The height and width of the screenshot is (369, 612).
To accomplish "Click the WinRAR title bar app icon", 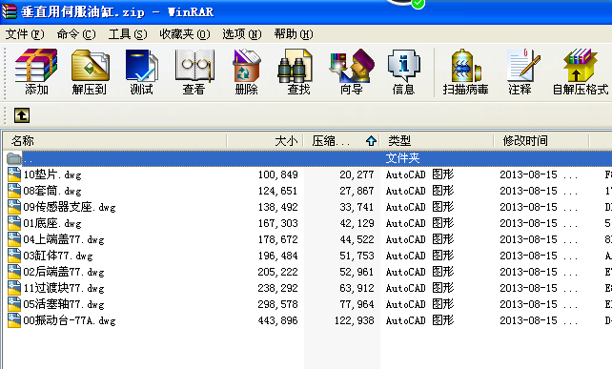I will point(9,11).
